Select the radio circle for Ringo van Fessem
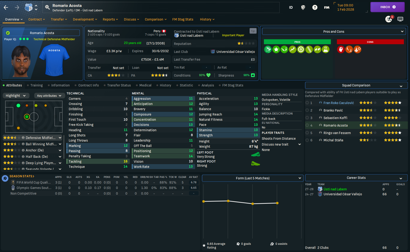Viewport: 410px width, 252px height. [307, 133]
